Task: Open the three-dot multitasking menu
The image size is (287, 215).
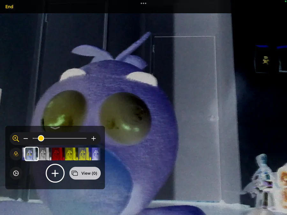Action: point(143,3)
